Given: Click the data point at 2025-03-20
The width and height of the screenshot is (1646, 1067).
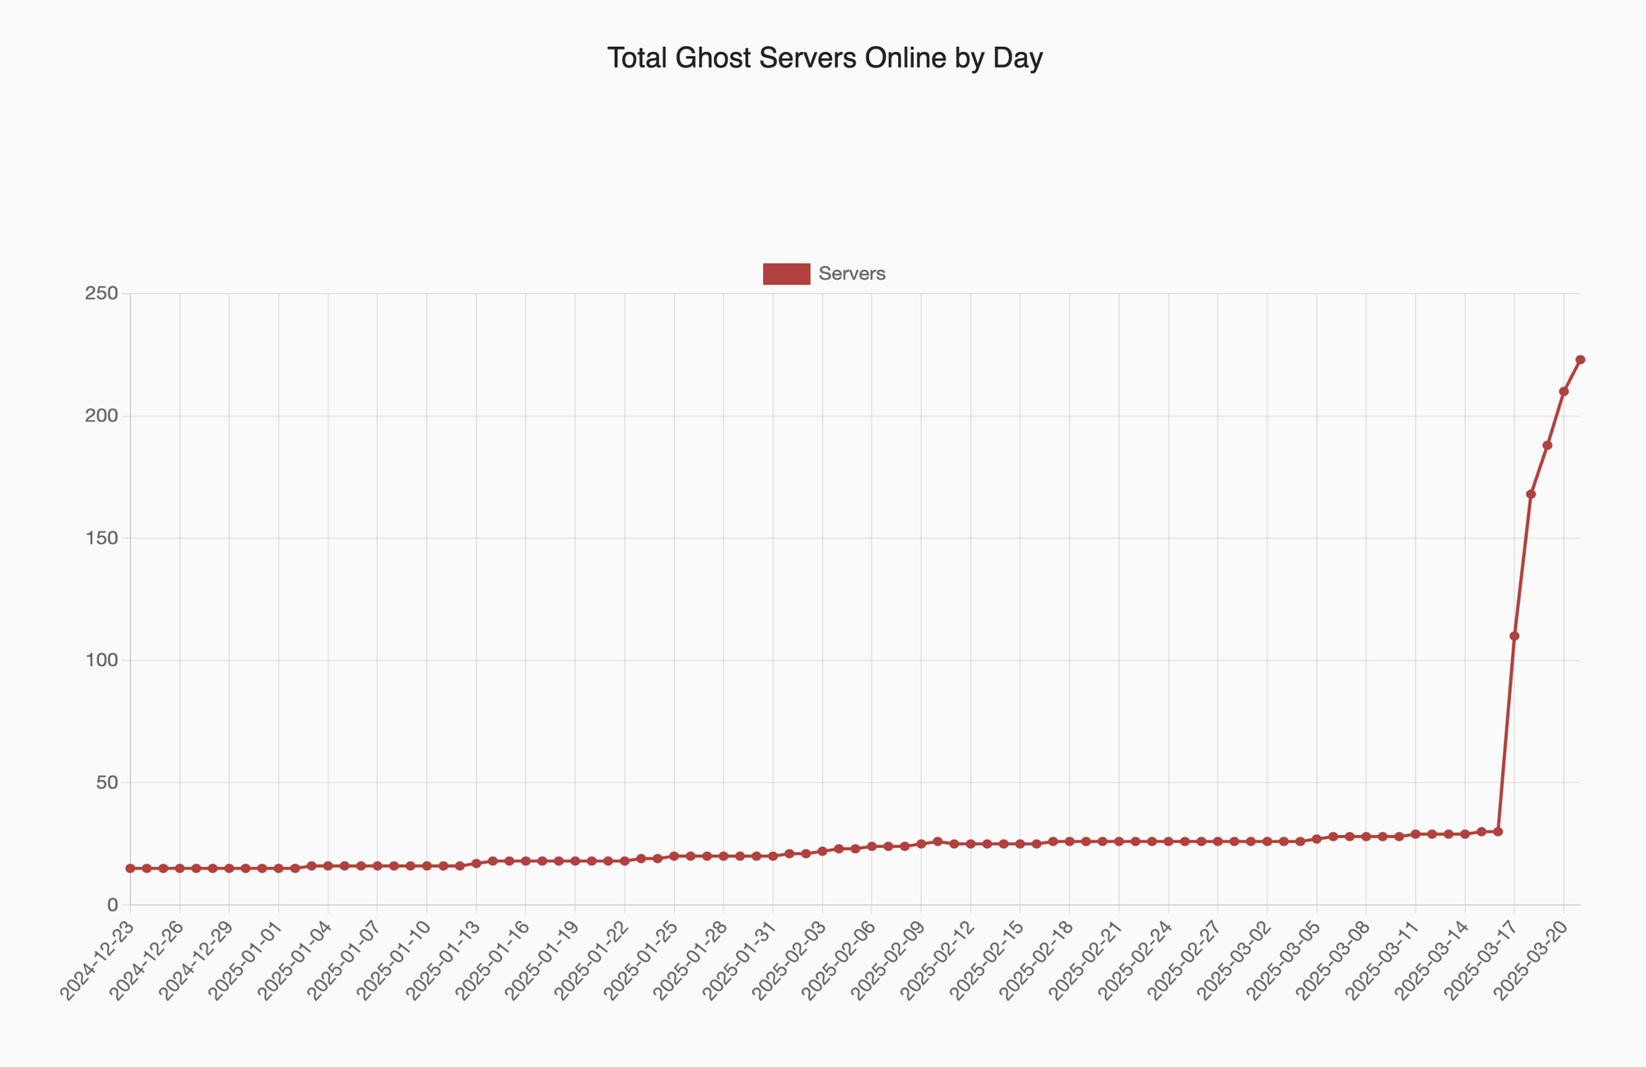Looking at the screenshot, I should (x=1564, y=392).
